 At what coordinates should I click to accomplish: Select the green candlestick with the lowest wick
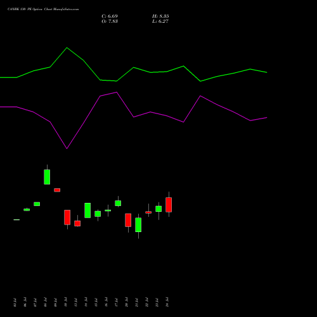coord(138,225)
